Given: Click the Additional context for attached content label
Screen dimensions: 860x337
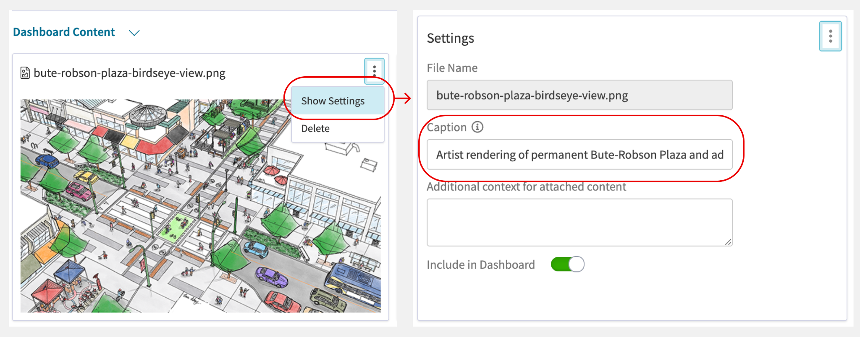Looking at the screenshot, I should tap(526, 187).
